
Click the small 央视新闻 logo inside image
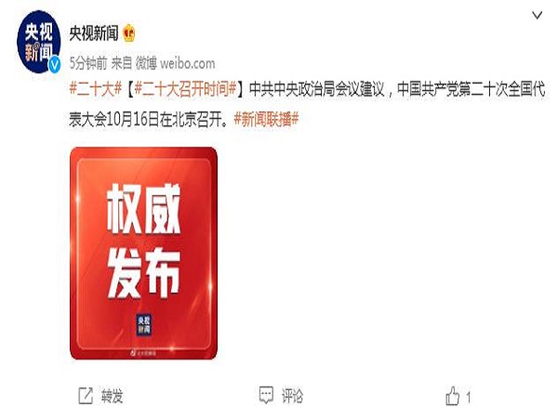[144, 325]
